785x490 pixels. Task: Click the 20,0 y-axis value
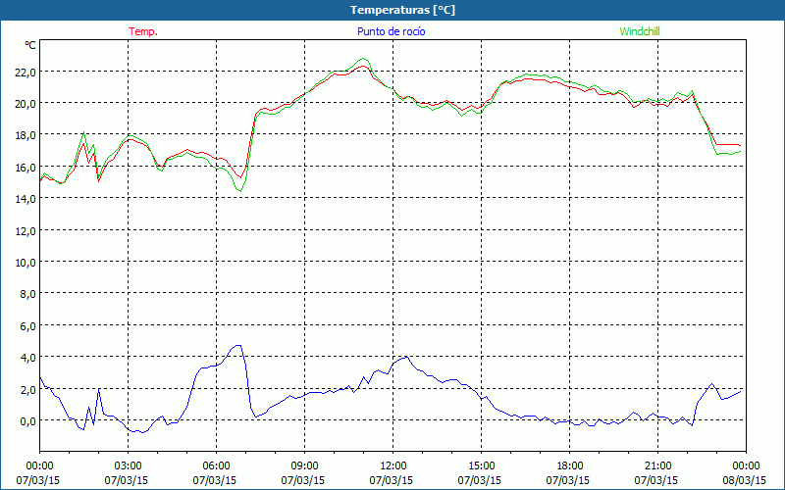point(26,104)
